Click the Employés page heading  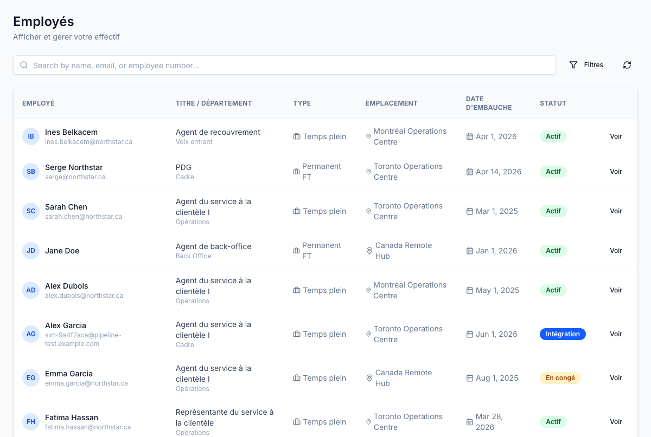coord(43,22)
